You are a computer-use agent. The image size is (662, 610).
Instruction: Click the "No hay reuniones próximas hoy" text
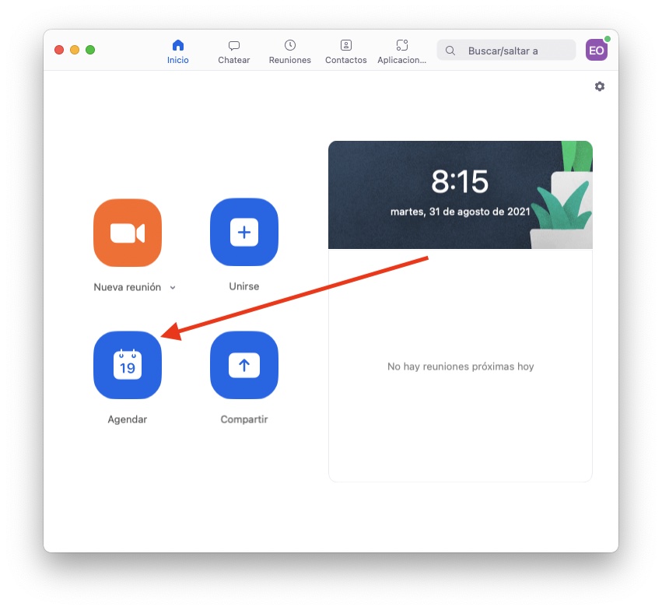click(x=461, y=366)
